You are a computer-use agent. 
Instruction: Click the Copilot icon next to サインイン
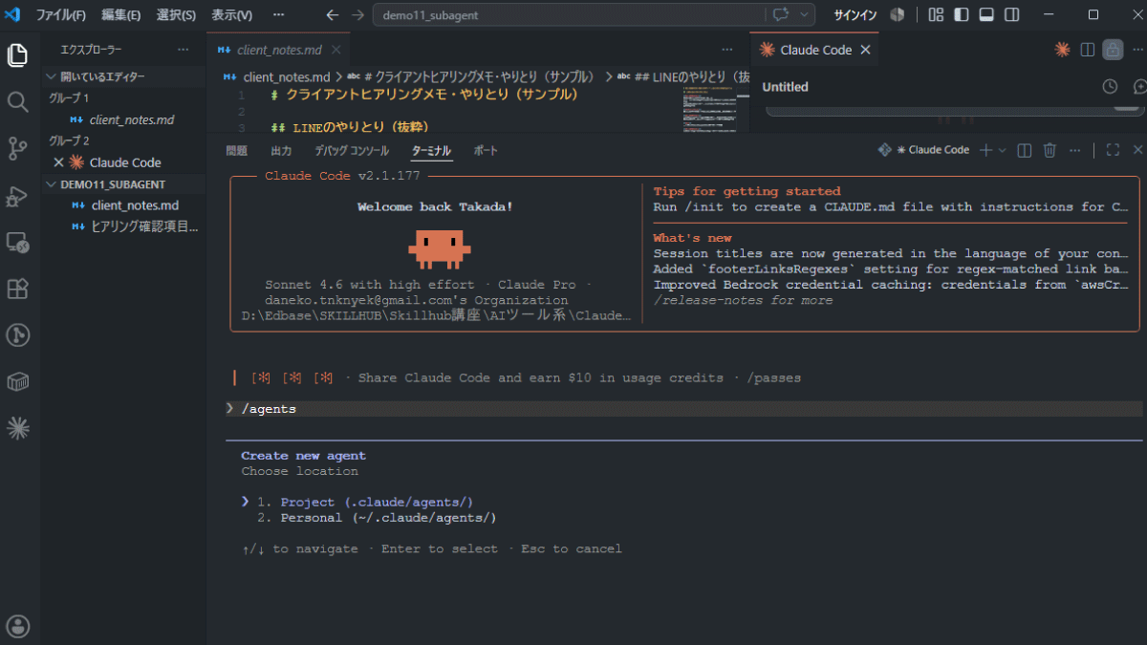(x=897, y=15)
